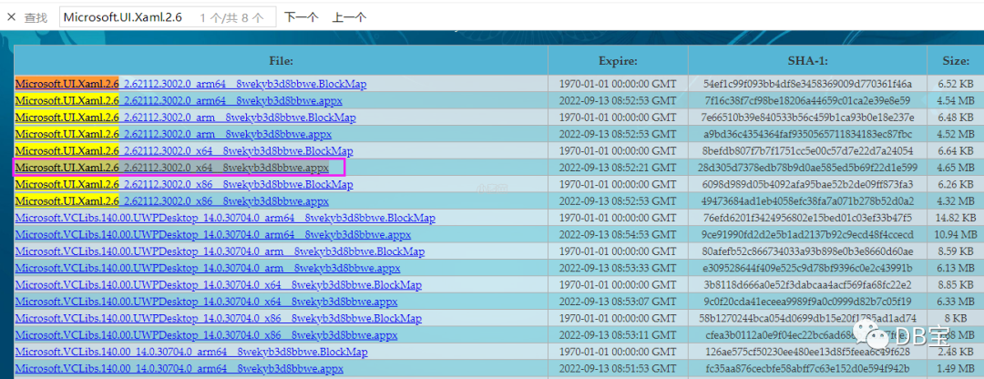984x379 pixels.
Task: Click expire time 2022-09-13 08:52:21 GMT
Action: [x=618, y=168]
